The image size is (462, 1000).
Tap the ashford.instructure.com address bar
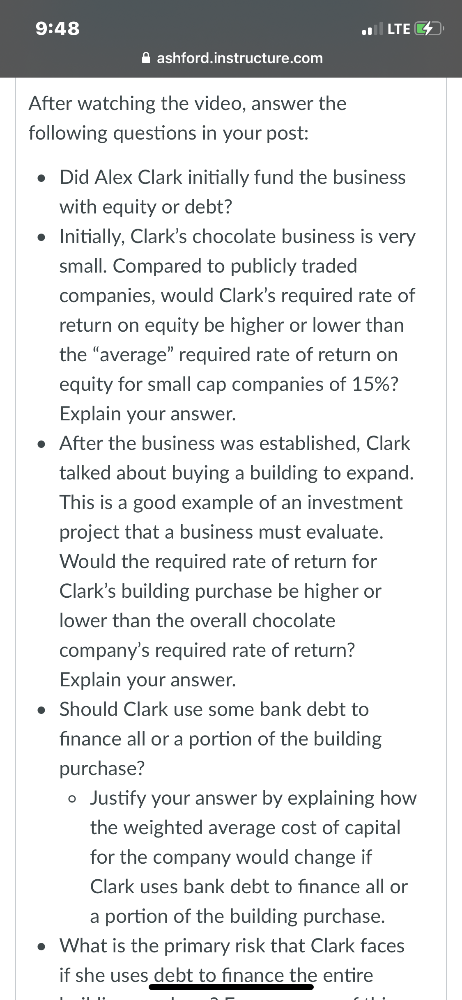(232, 58)
